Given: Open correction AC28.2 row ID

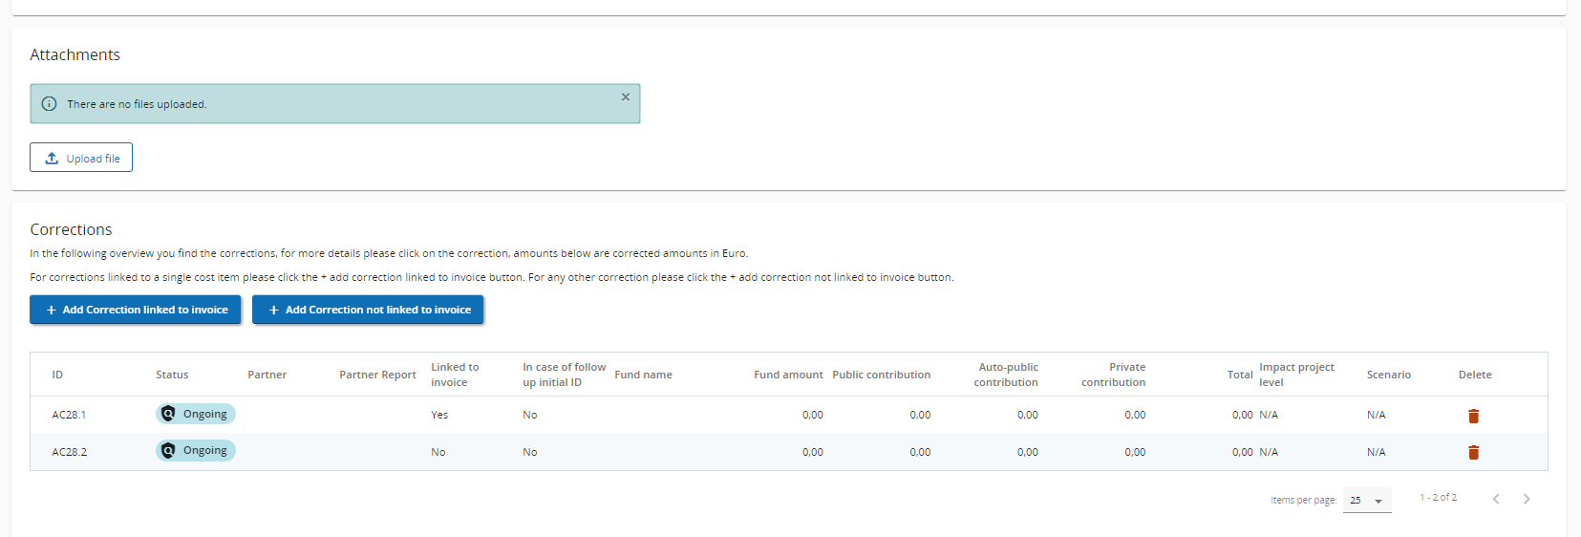Looking at the screenshot, I should point(69,452).
